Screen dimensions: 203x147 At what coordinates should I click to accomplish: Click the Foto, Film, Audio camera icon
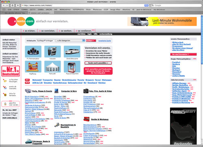tap(86, 91)
